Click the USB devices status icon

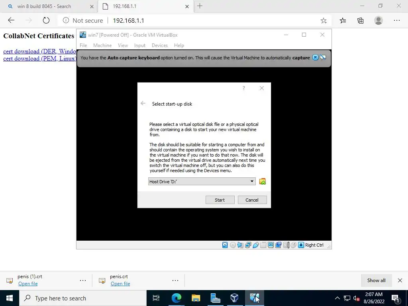tap(255, 245)
